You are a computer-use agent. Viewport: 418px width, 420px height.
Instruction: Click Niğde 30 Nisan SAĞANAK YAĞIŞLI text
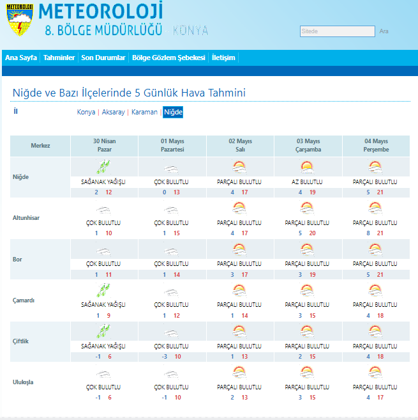(x=103, y=182)
